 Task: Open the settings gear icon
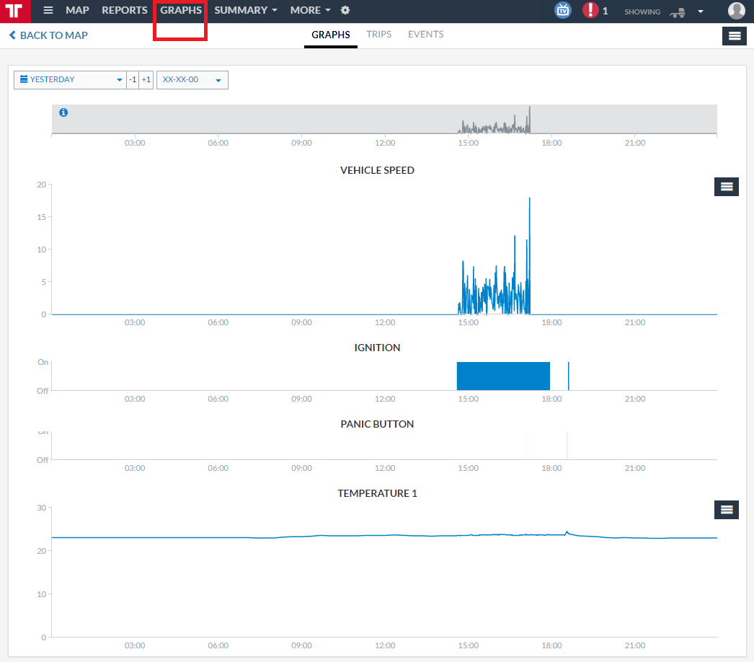[345, 10]
